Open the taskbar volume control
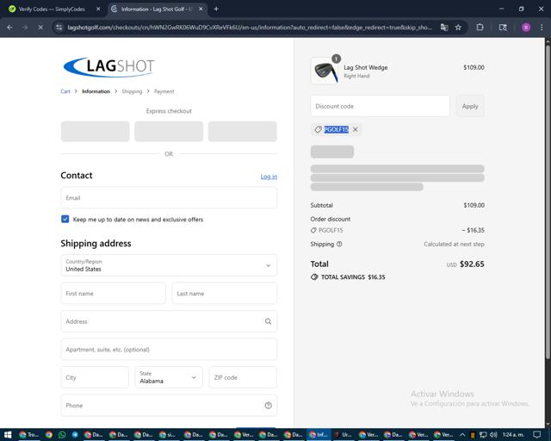Screen dimensions: 551x441 [x=493, y=435]
